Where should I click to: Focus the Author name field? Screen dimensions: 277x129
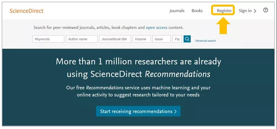pyautogui.click(x=82, y=39)
